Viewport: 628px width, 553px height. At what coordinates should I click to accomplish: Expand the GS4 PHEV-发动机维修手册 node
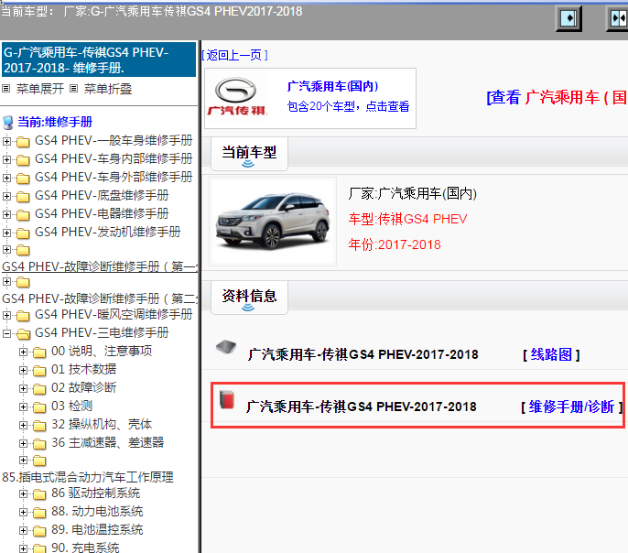tap(6, 233)
